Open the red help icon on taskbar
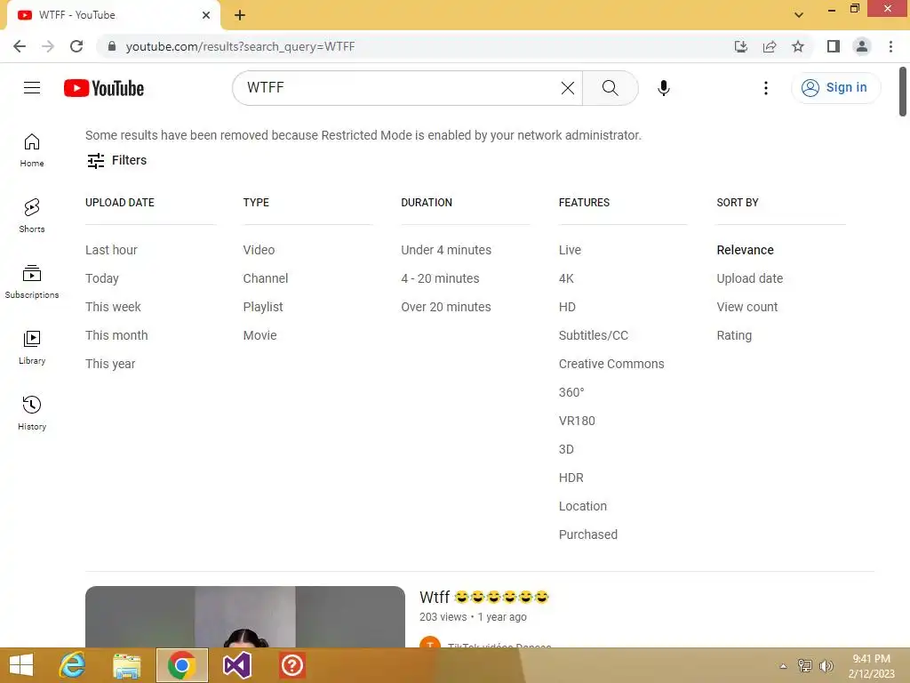 click(x=291, y=665)
